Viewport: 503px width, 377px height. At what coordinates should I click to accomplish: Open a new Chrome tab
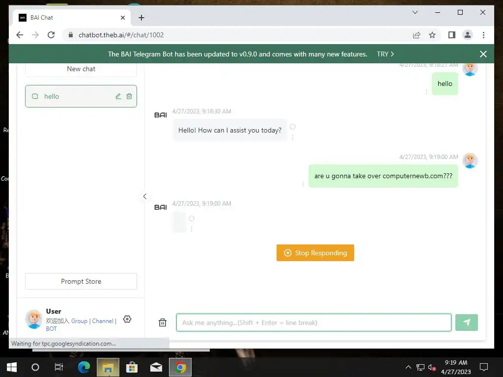click(141, 18)
